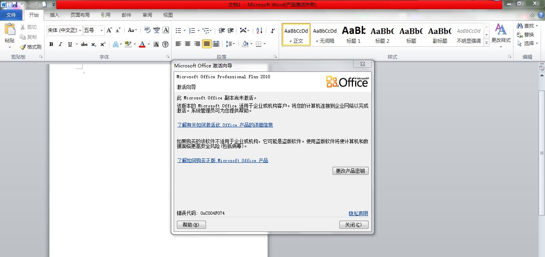Open the 隐私声明 link

pos(358,213)
